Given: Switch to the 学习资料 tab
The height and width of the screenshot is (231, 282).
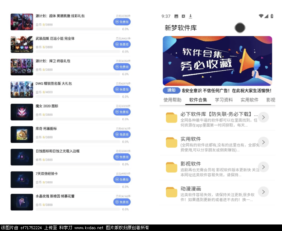Looking at the screenshot, I should point(224,100).
